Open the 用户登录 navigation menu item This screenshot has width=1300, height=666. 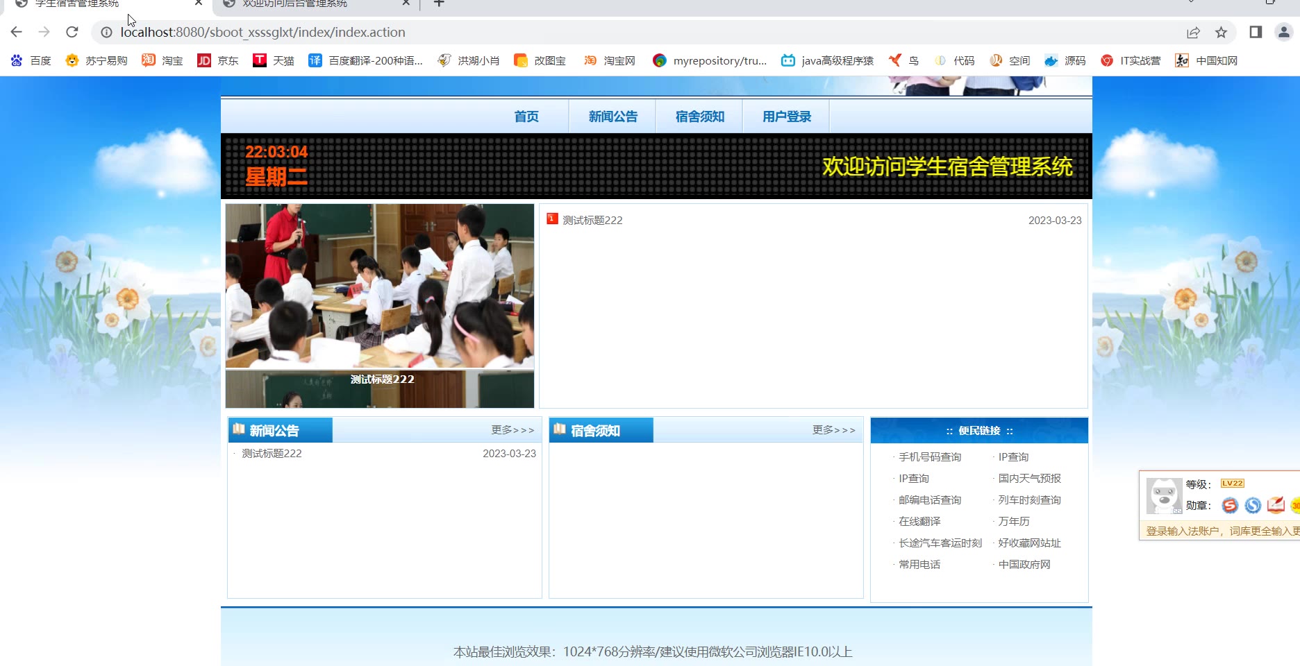point(786,117)
